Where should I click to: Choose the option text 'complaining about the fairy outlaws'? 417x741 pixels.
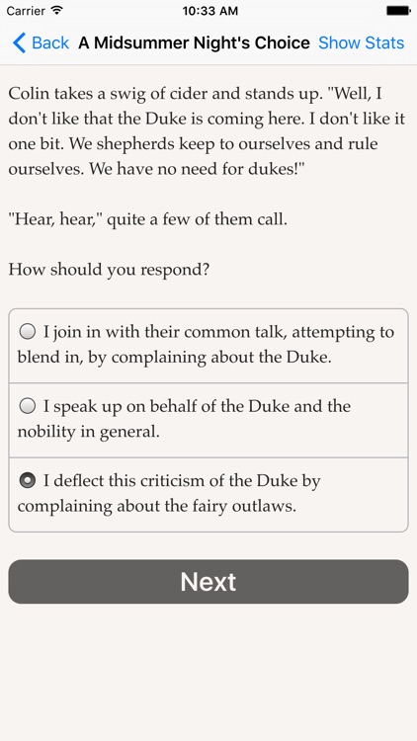coord(157,506)
